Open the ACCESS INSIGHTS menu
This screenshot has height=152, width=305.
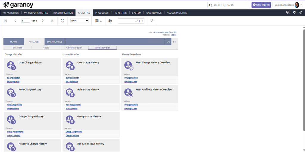(177, 13)
